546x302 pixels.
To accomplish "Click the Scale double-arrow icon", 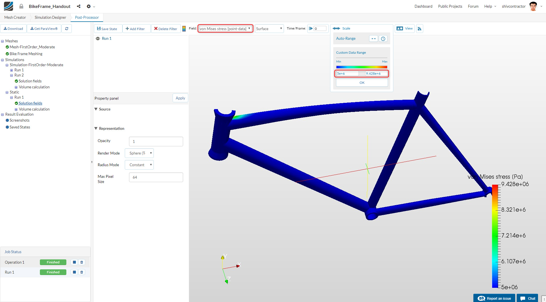I will 336,28.
